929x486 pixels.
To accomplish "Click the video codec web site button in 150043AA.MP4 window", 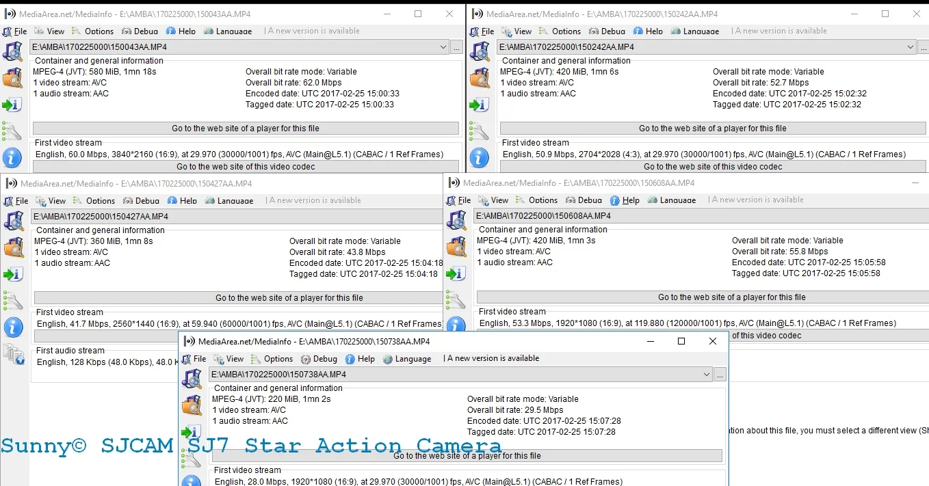I will point(246,167).
